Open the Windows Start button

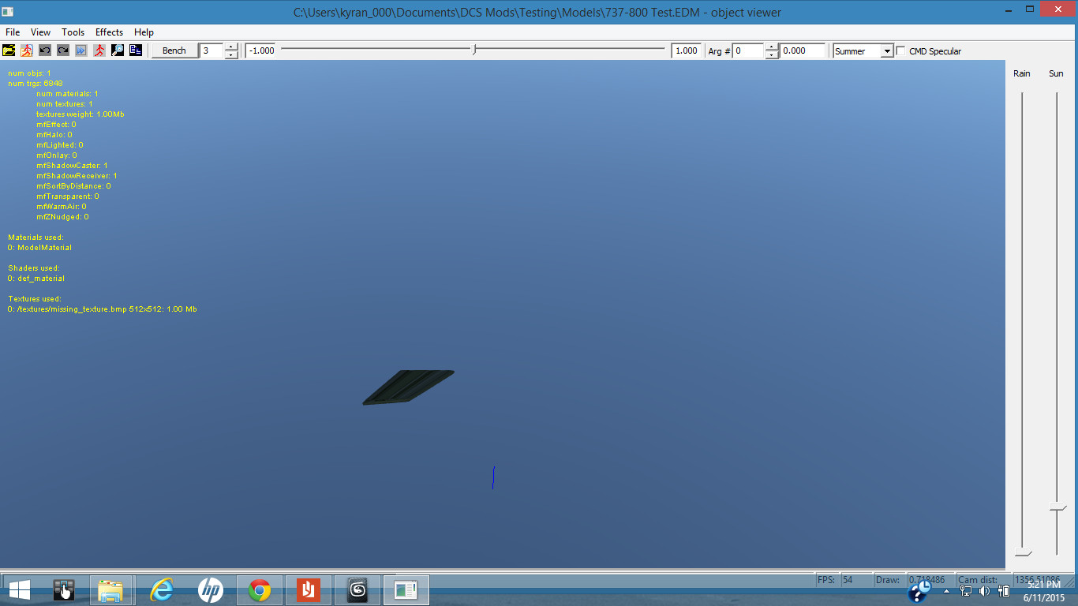pyautogui.click(x=20, y=589)
